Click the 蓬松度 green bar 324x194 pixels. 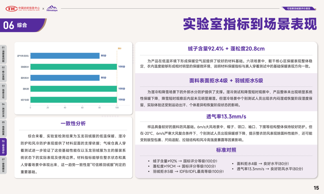[73, 89]
